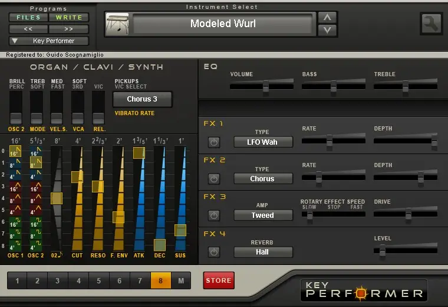Click the red STORE button

tap(219, 280)
